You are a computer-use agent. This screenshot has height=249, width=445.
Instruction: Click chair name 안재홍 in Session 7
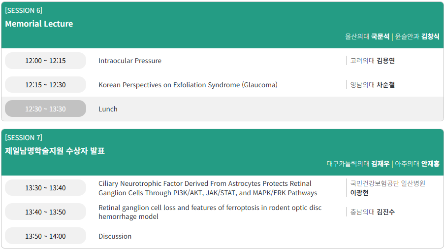430,164
